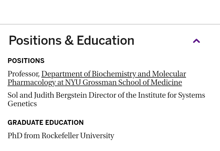Click the word "Genetics"

point(22,104)
